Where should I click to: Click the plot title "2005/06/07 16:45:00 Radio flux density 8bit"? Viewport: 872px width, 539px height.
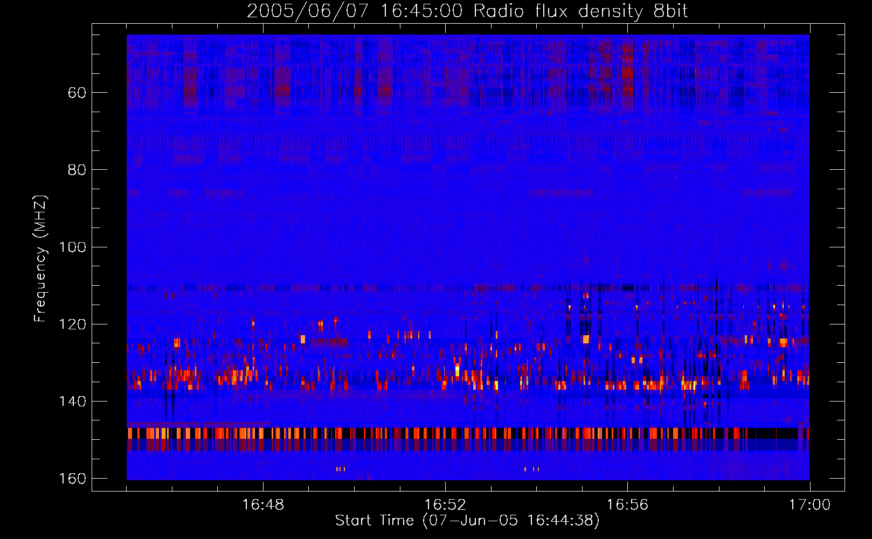[x=468, y=11]
